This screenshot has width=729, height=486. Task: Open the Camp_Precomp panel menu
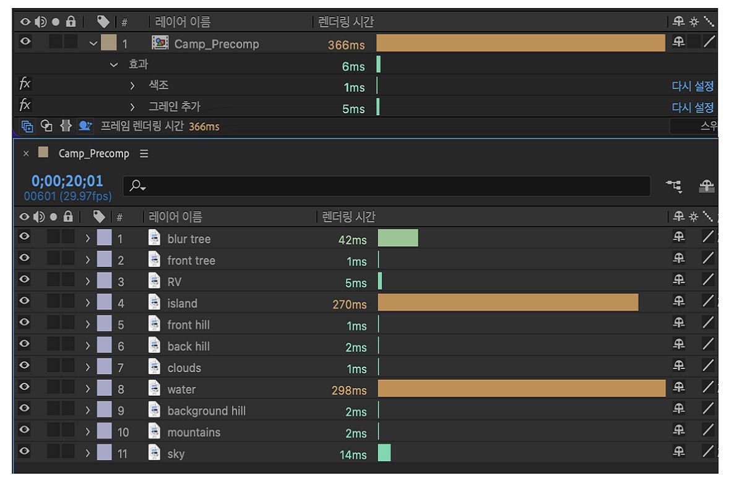point(144,153)
